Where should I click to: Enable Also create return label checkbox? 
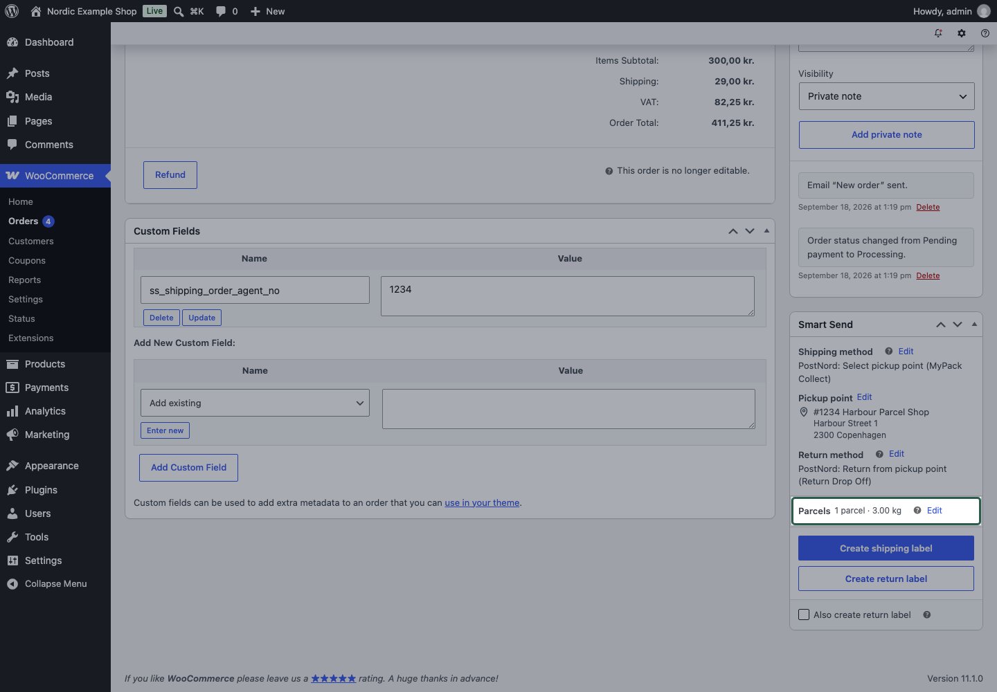[804, 614]
